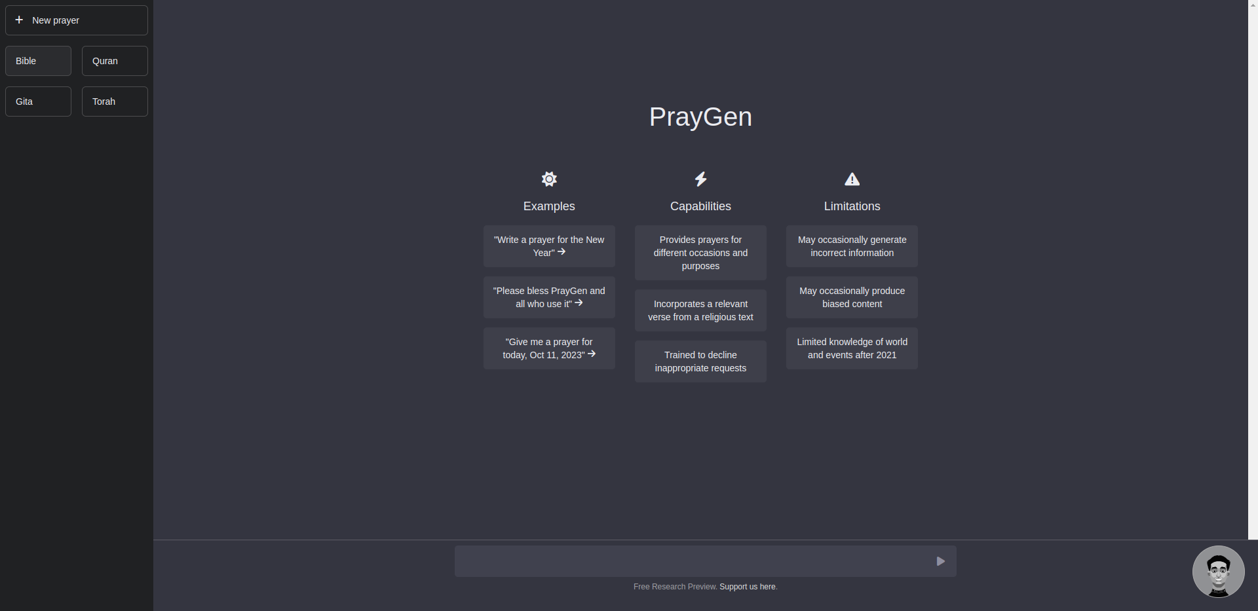Click the 'Trained to decline inappropriate requests' card

tap(700, 361)
